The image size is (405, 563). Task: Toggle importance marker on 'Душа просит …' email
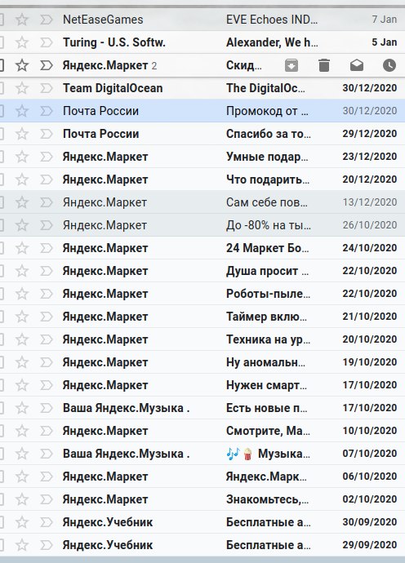pyautogui.click(x=47, y=271)
